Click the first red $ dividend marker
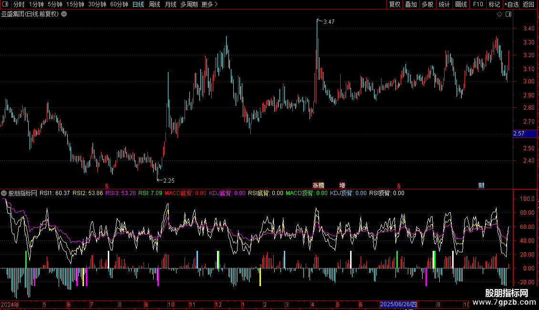This screenshot has width=539, height=310. pos(106,186)
